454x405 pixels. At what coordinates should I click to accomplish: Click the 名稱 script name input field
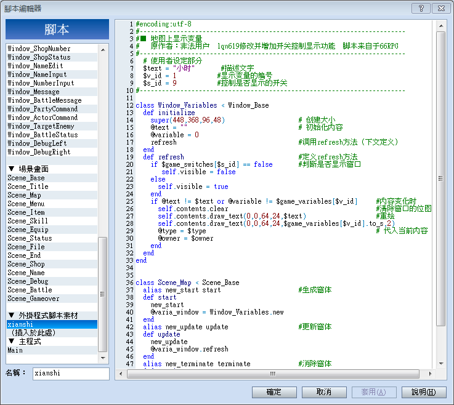(x=71, y=373)
